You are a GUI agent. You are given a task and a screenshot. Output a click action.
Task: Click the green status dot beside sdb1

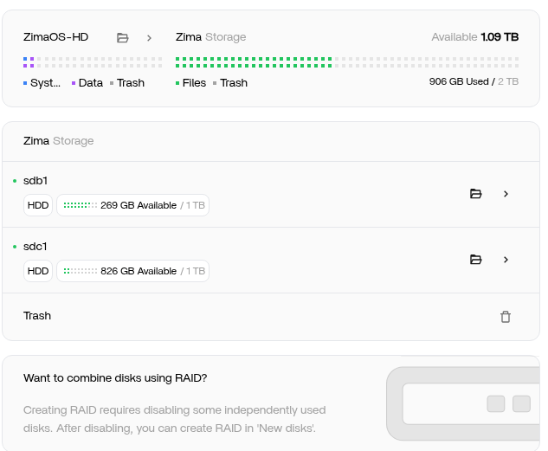coord(15,181)
